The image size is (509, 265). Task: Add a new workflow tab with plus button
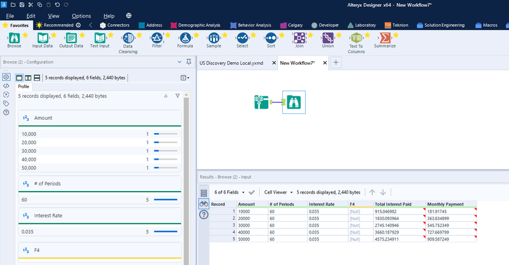[x=336, y=63]
